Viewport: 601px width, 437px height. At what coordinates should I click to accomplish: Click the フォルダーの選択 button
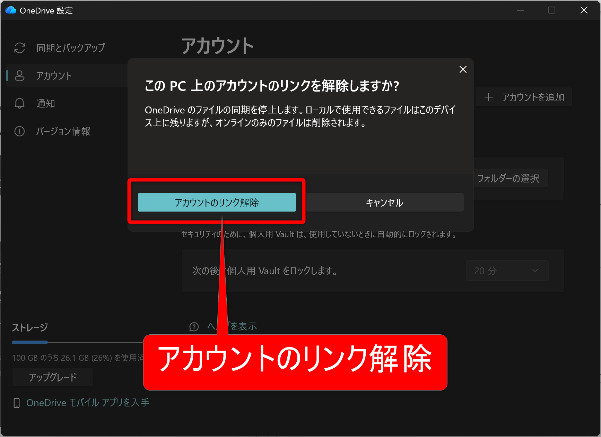[x=508, y=178]
